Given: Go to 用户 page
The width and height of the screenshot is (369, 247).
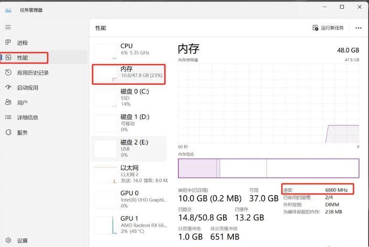Looking at the screenshot, I should 22,103.
